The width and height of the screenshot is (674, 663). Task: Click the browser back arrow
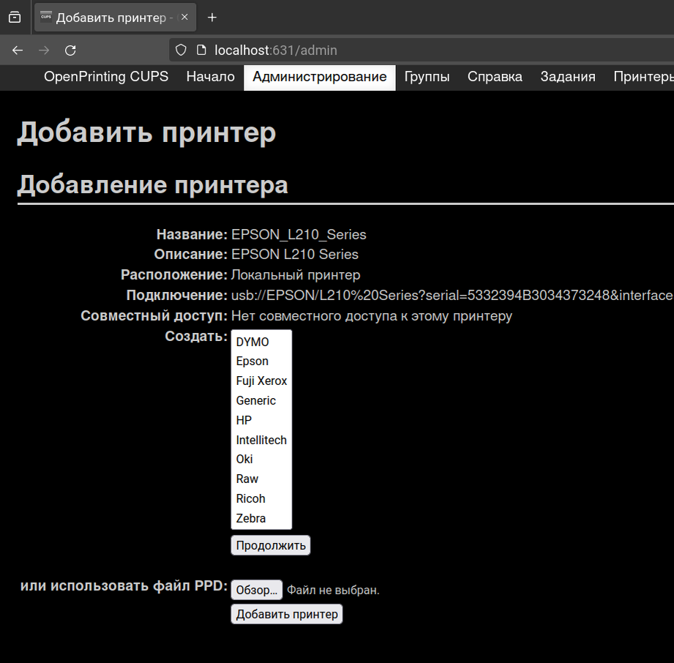(18, 50)
